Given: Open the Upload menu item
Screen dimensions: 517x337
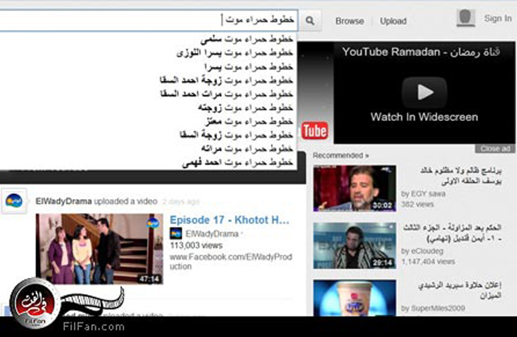Looking at the screenshot, I should [x=393, y=21].
